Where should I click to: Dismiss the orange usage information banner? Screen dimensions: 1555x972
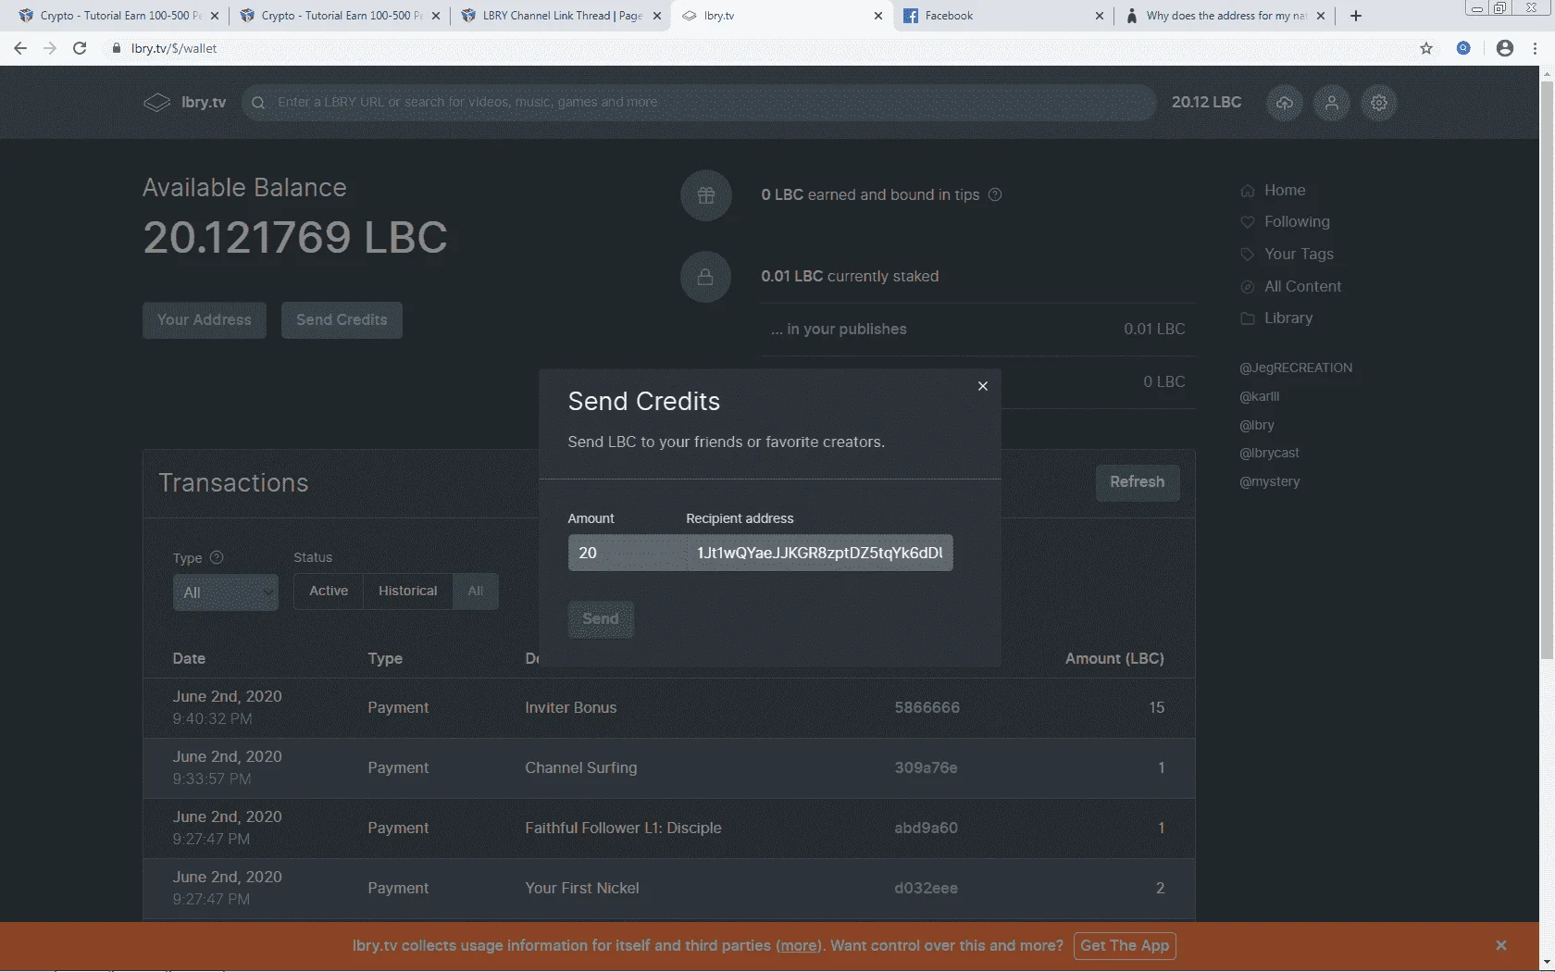coord(1501,945)
